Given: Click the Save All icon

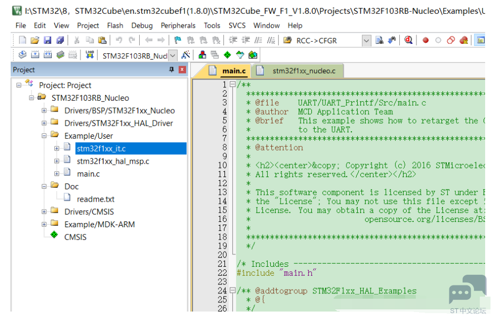Looking at the screenshot, I should pos(60,40).
